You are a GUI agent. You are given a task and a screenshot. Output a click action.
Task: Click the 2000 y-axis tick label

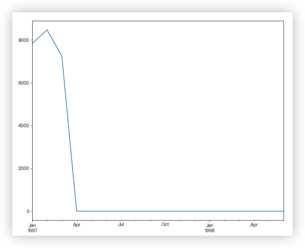pyautogui.click(x=24, y=169)
